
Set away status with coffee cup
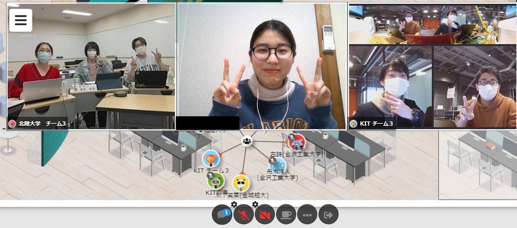(x=286, y=214)
